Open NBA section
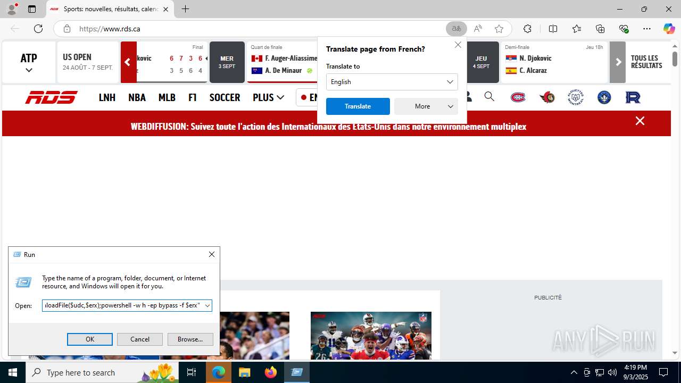The width and height of the screenshot is (681, 383). [137, 97]
